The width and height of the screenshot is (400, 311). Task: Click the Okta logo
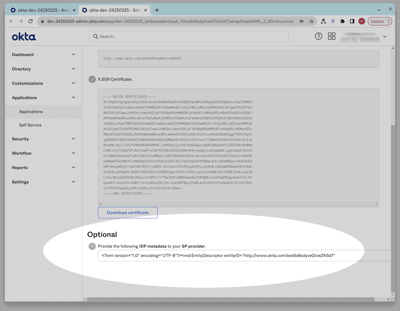[24, 37]
